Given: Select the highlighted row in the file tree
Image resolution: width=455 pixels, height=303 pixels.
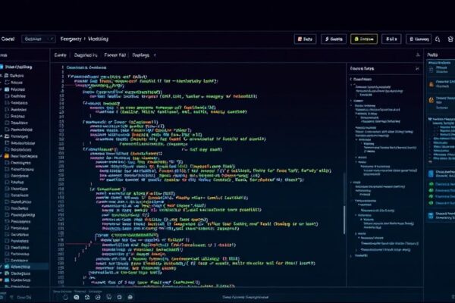Looking at the screenshot, I should (24, 267).
